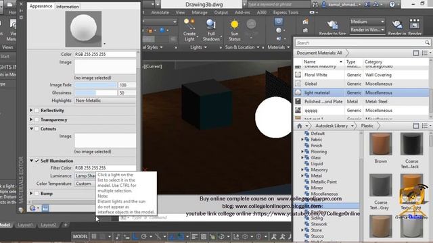Open the Materials panel title

(278, 47)
